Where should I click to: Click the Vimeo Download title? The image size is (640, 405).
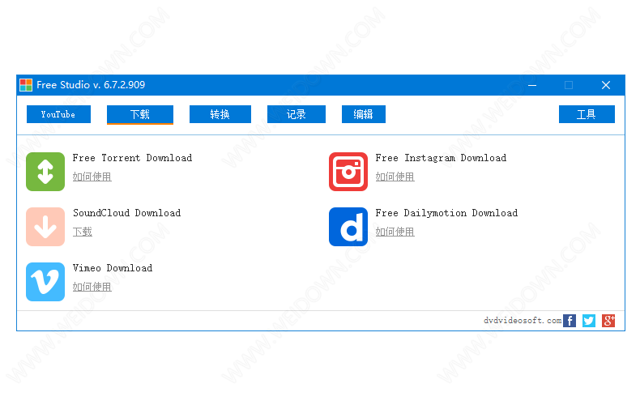coord(113,268)
